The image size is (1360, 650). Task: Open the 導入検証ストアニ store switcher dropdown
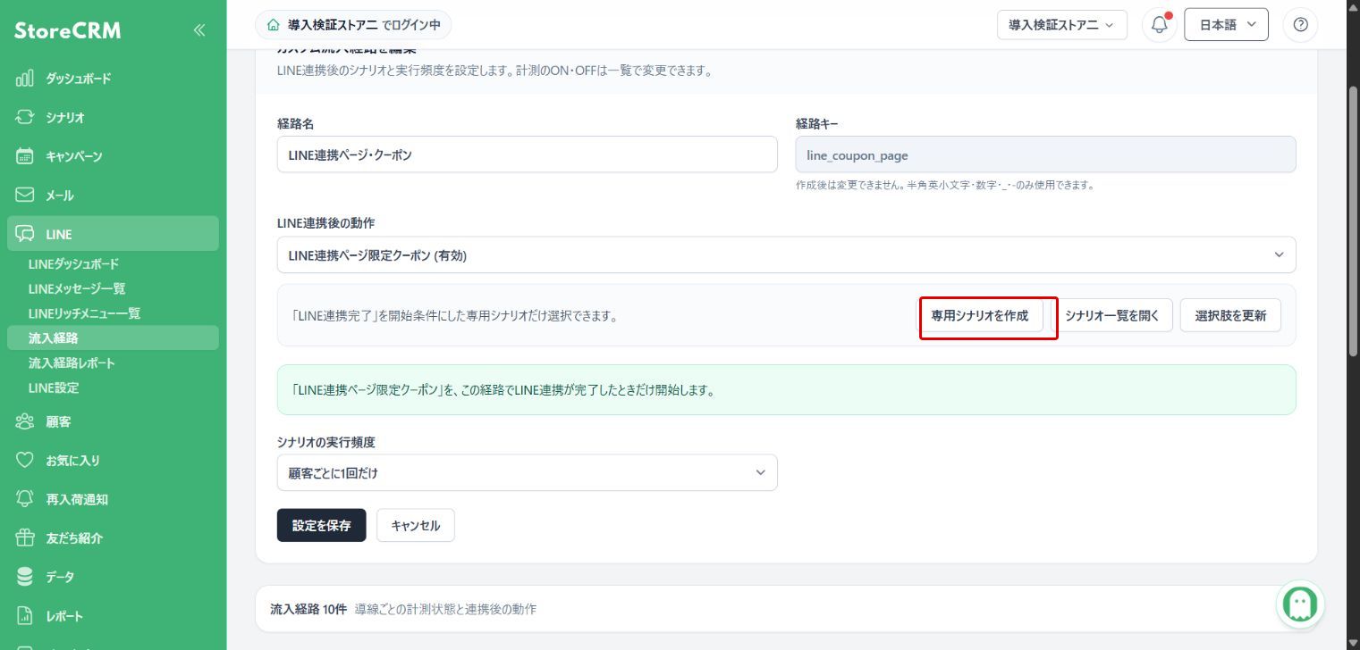1061,25
